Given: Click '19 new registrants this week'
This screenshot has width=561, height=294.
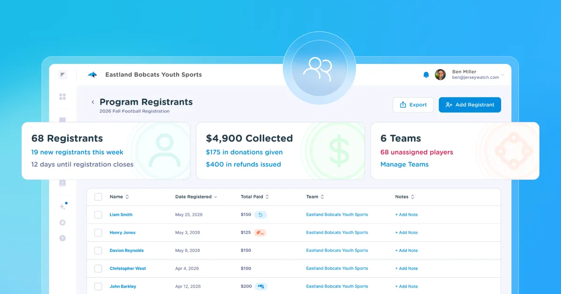Looking at the screenshot, I should (x=77, y=152).
